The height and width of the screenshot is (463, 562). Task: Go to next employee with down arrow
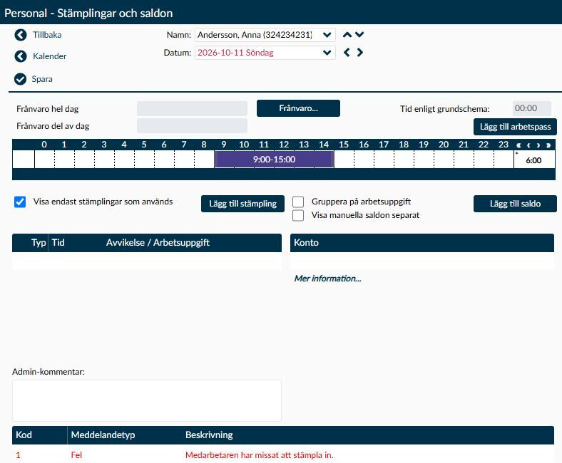pos(359,35)
